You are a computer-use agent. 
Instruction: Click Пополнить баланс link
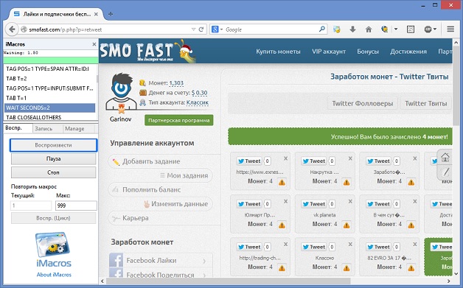(x=151, y=190)
